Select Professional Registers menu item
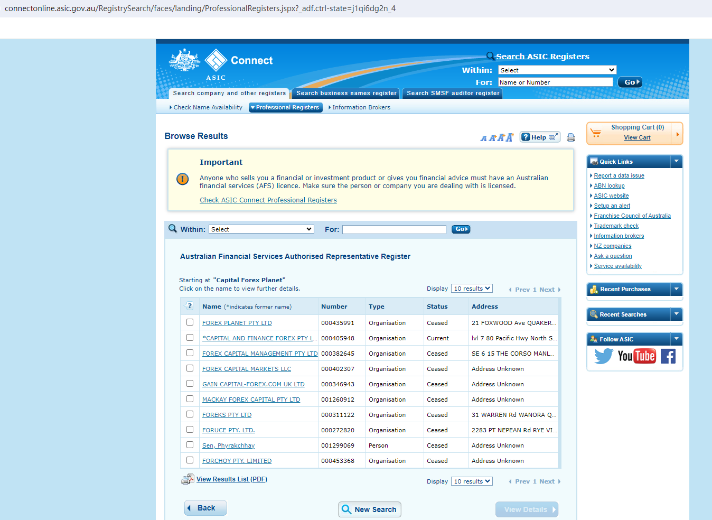This screenshot has width=712, height=520. click(286, 107)
